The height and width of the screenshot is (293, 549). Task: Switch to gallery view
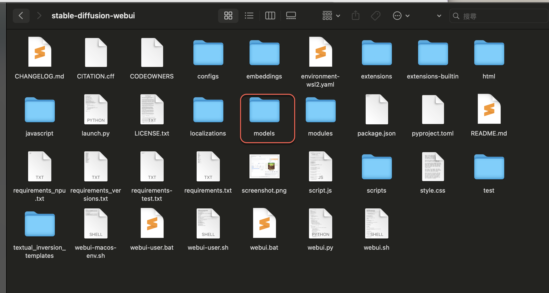pos(291,16)
